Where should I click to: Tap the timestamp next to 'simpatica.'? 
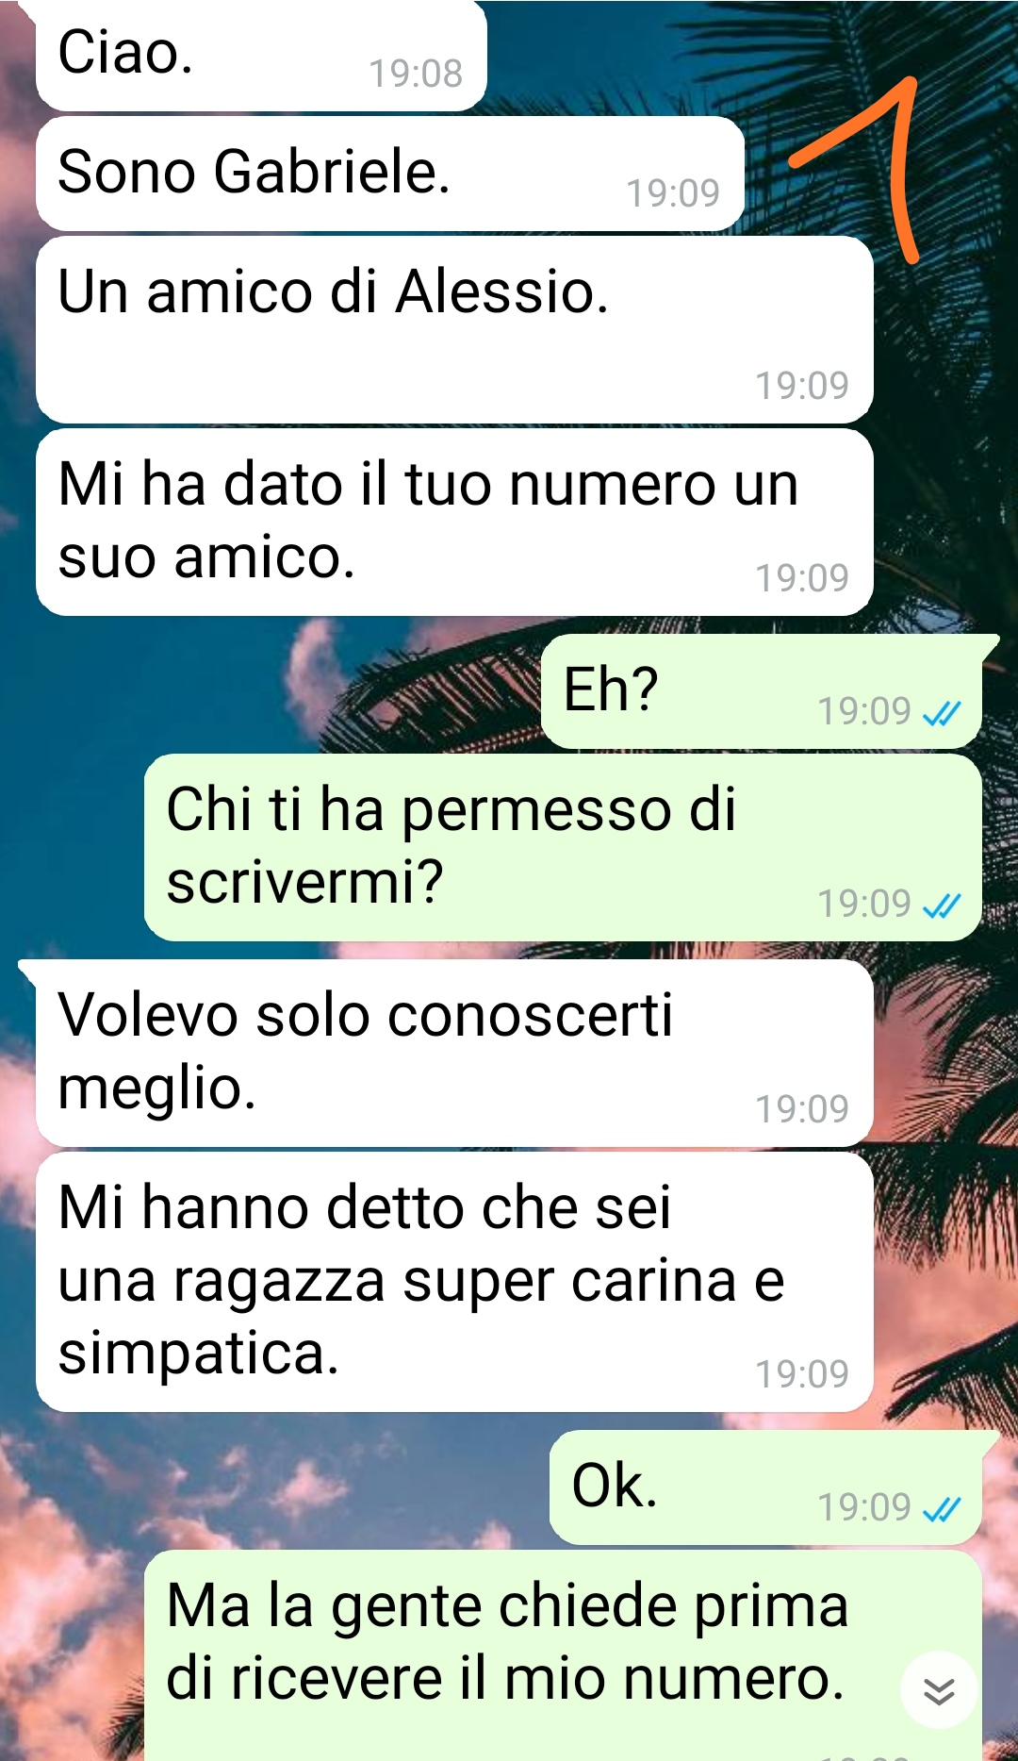[x=802, y=1374]
